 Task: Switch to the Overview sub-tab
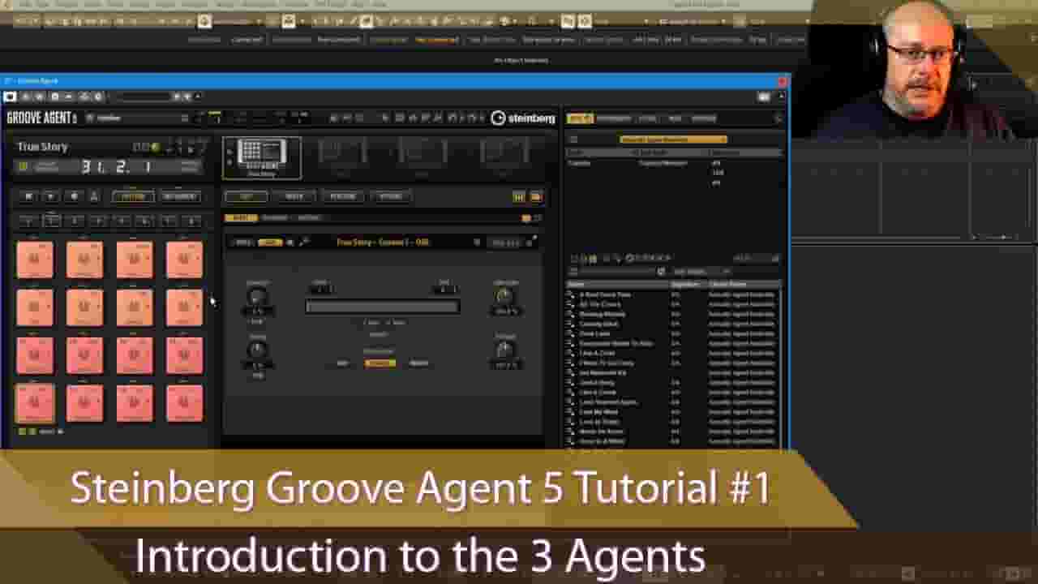275,218
